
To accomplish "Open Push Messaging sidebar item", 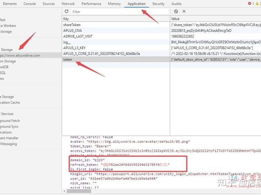I will tap(8, 144).
